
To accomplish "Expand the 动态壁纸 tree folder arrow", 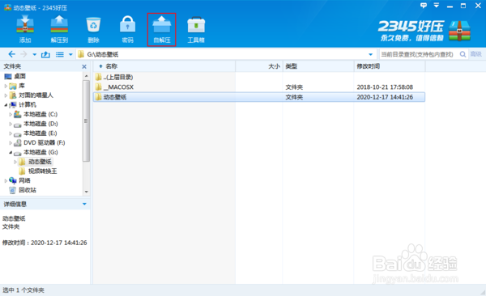I will pyautogui.click(x=15, y=162).
